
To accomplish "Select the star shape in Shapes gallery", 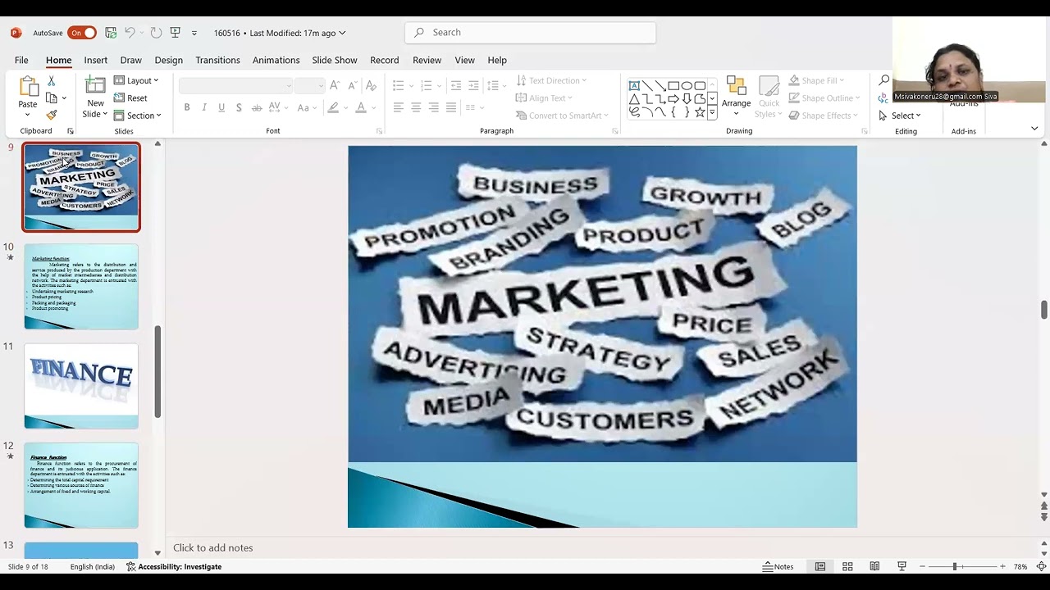I will click(x=700, y=112).
